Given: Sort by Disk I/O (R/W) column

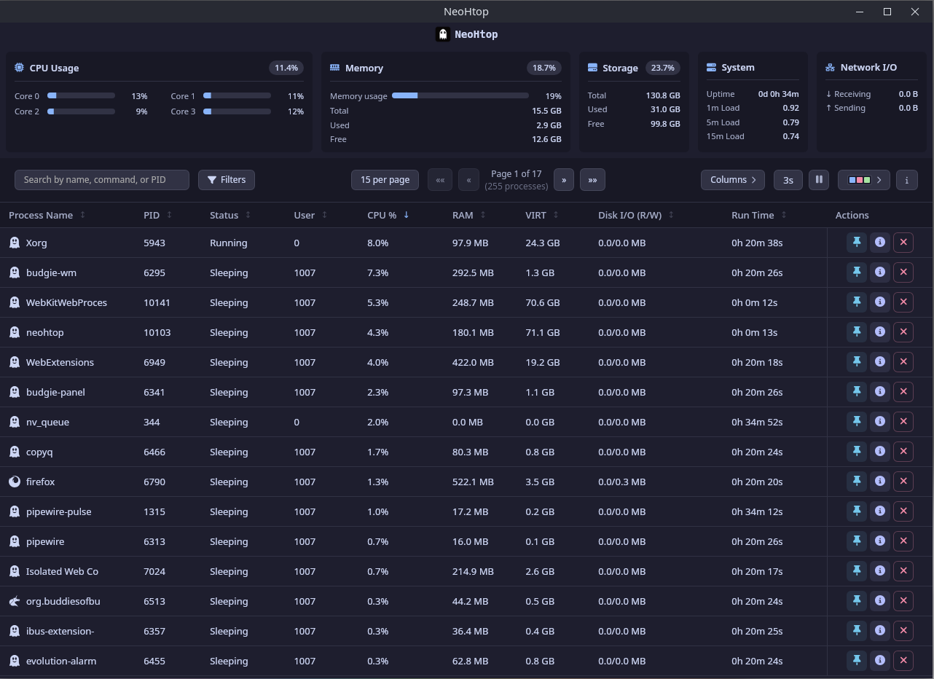Looking at the screenshot, I should (636, 215).
